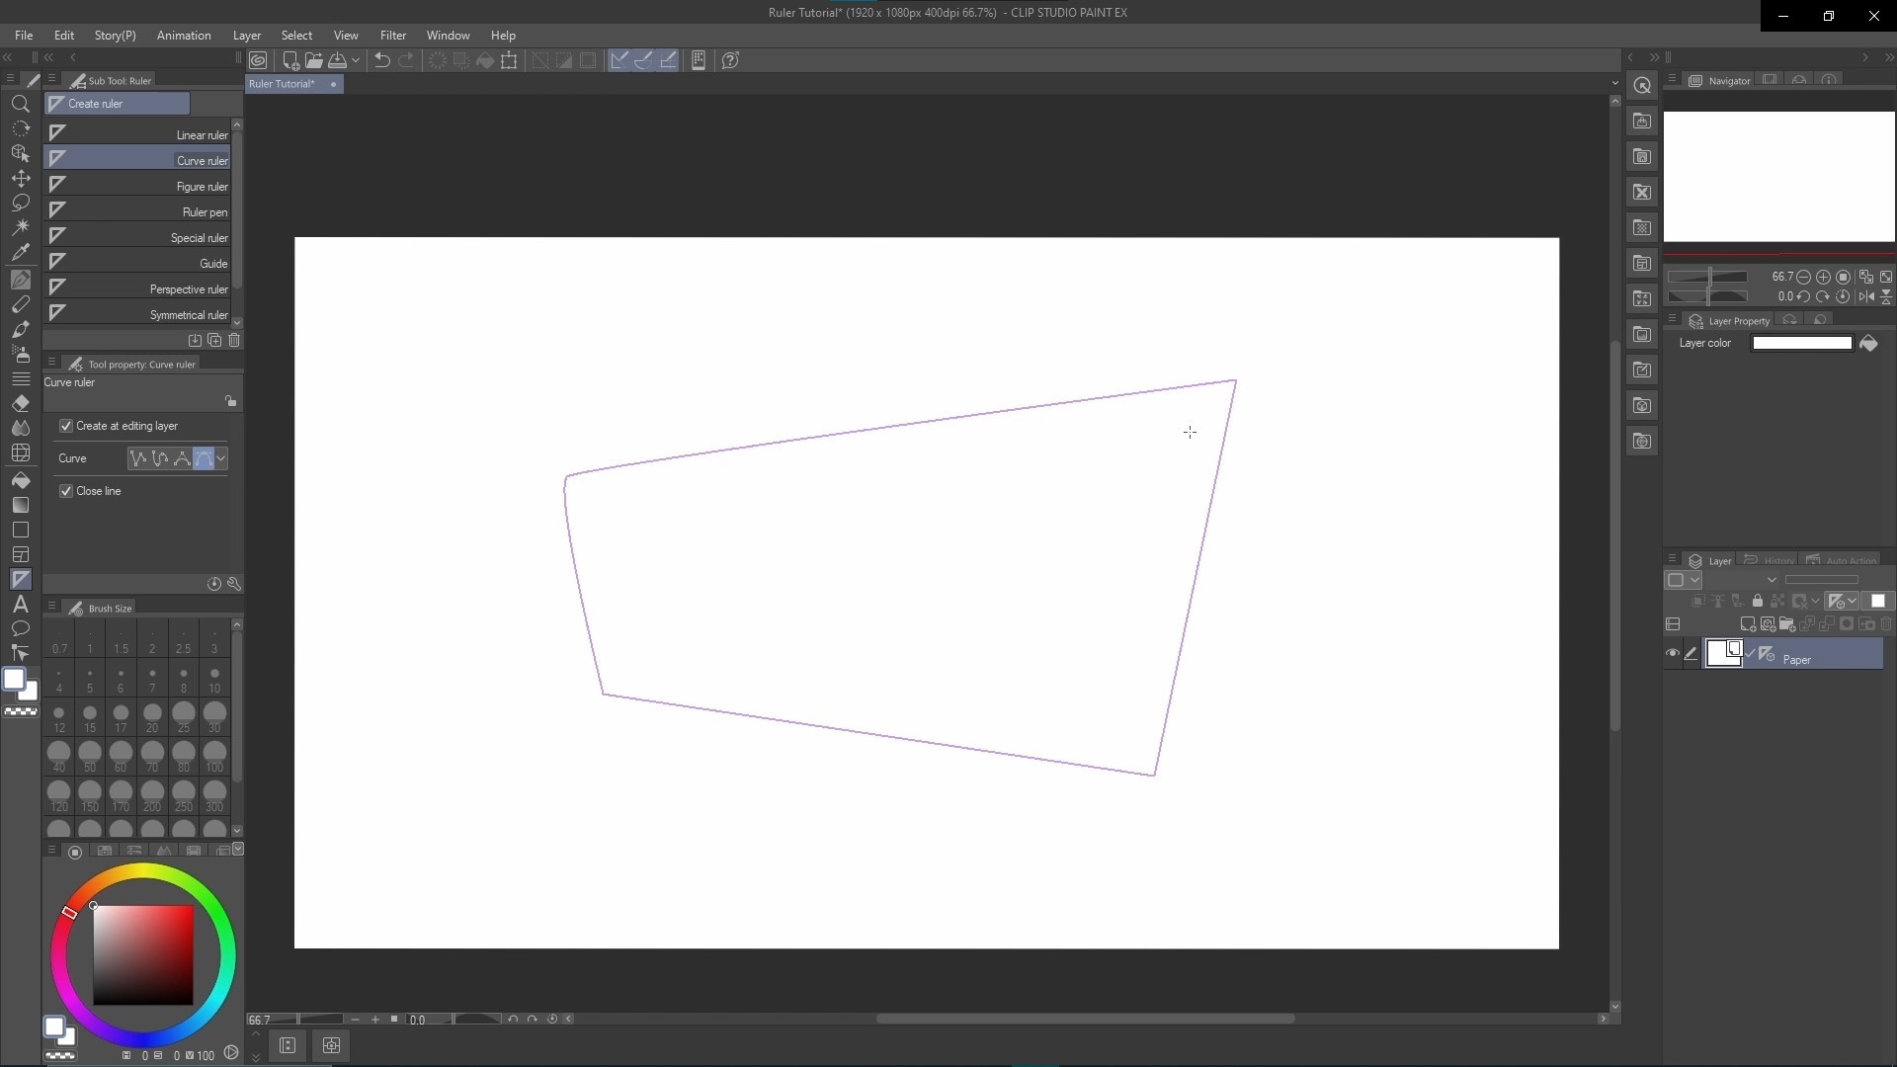Switch to the Ruler Tutorial canvas tab
1897x1067 pixels.
coord(283,84)
